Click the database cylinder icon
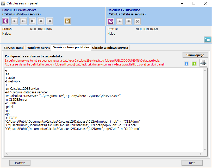Image resolution: width=212 pixels, height=168 pixels. point(203,63)
